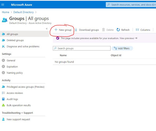Select All groups in sidebar
The image size is (156, 131).
[24, 34]
